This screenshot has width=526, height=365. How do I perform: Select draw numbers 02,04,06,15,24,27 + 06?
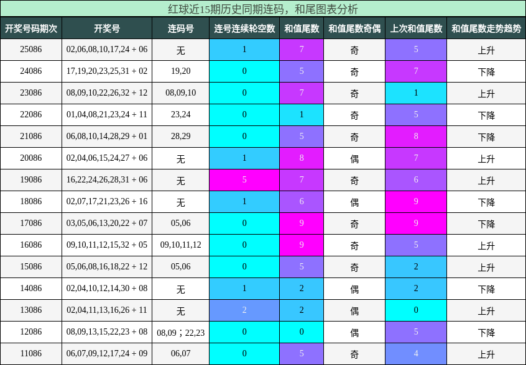(x=107, y=158)
